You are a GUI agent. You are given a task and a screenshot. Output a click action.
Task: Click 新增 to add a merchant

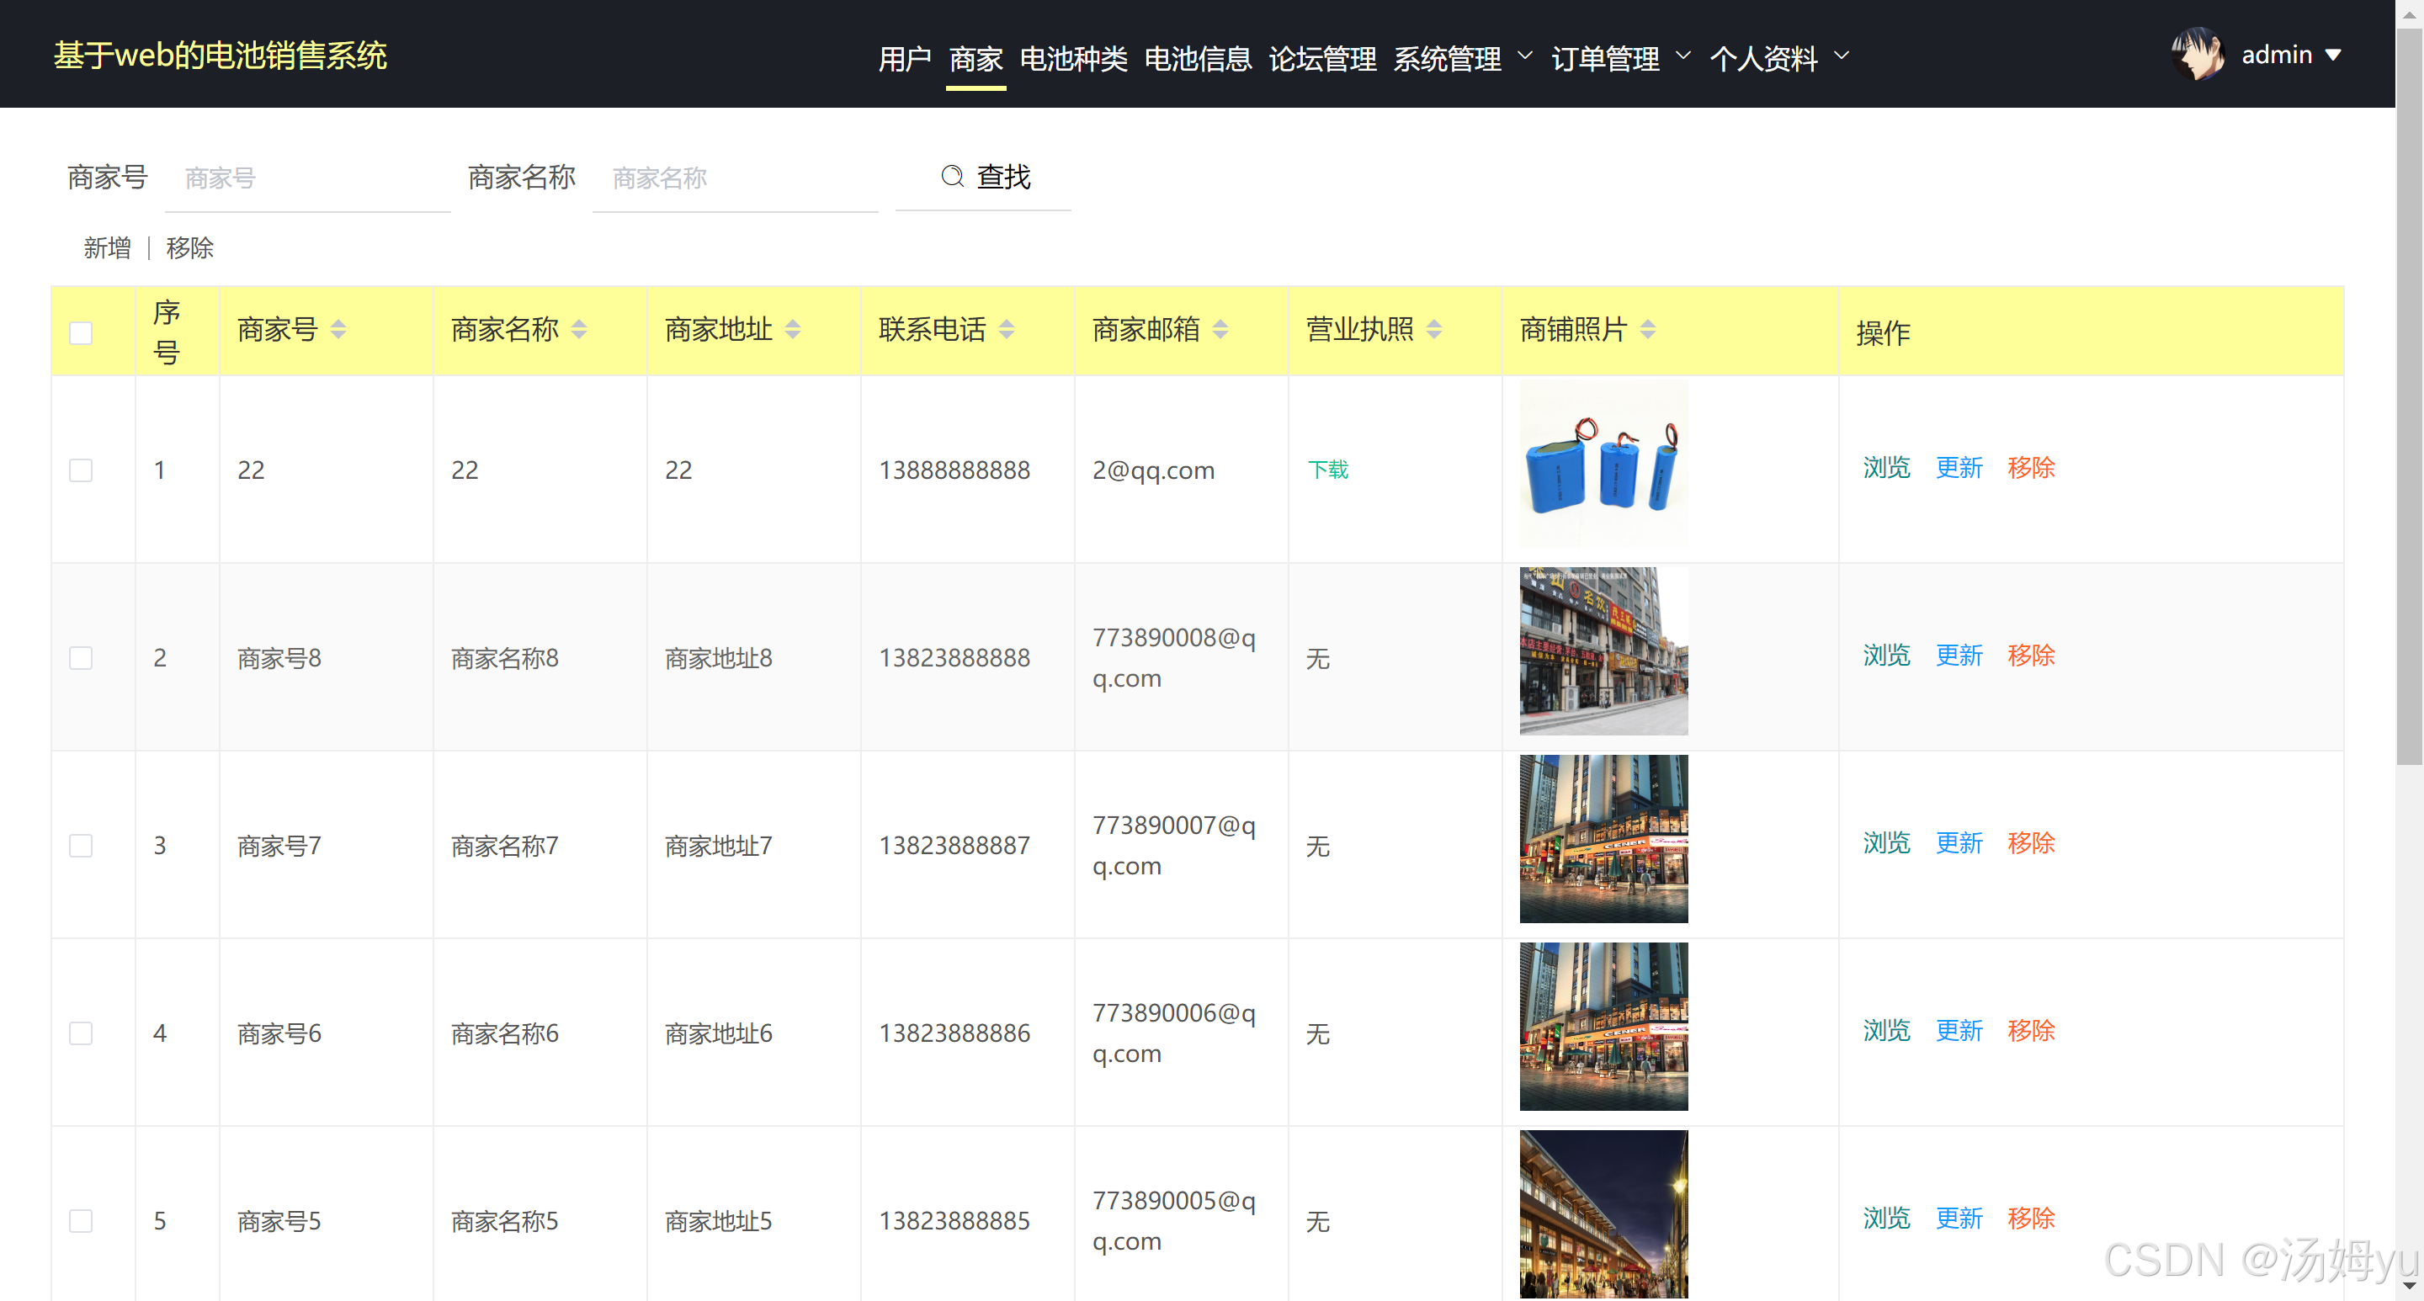tap(106, 247)
